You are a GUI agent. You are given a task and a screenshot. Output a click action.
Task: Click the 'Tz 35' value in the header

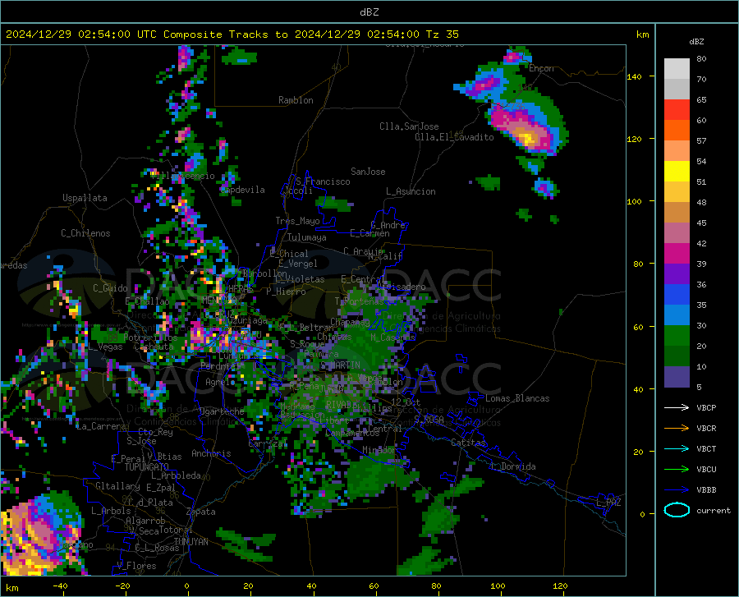(442, 34)
